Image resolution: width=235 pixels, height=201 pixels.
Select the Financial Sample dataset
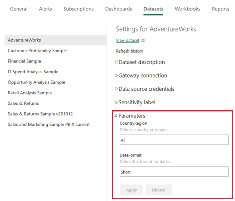pos(24,61)
